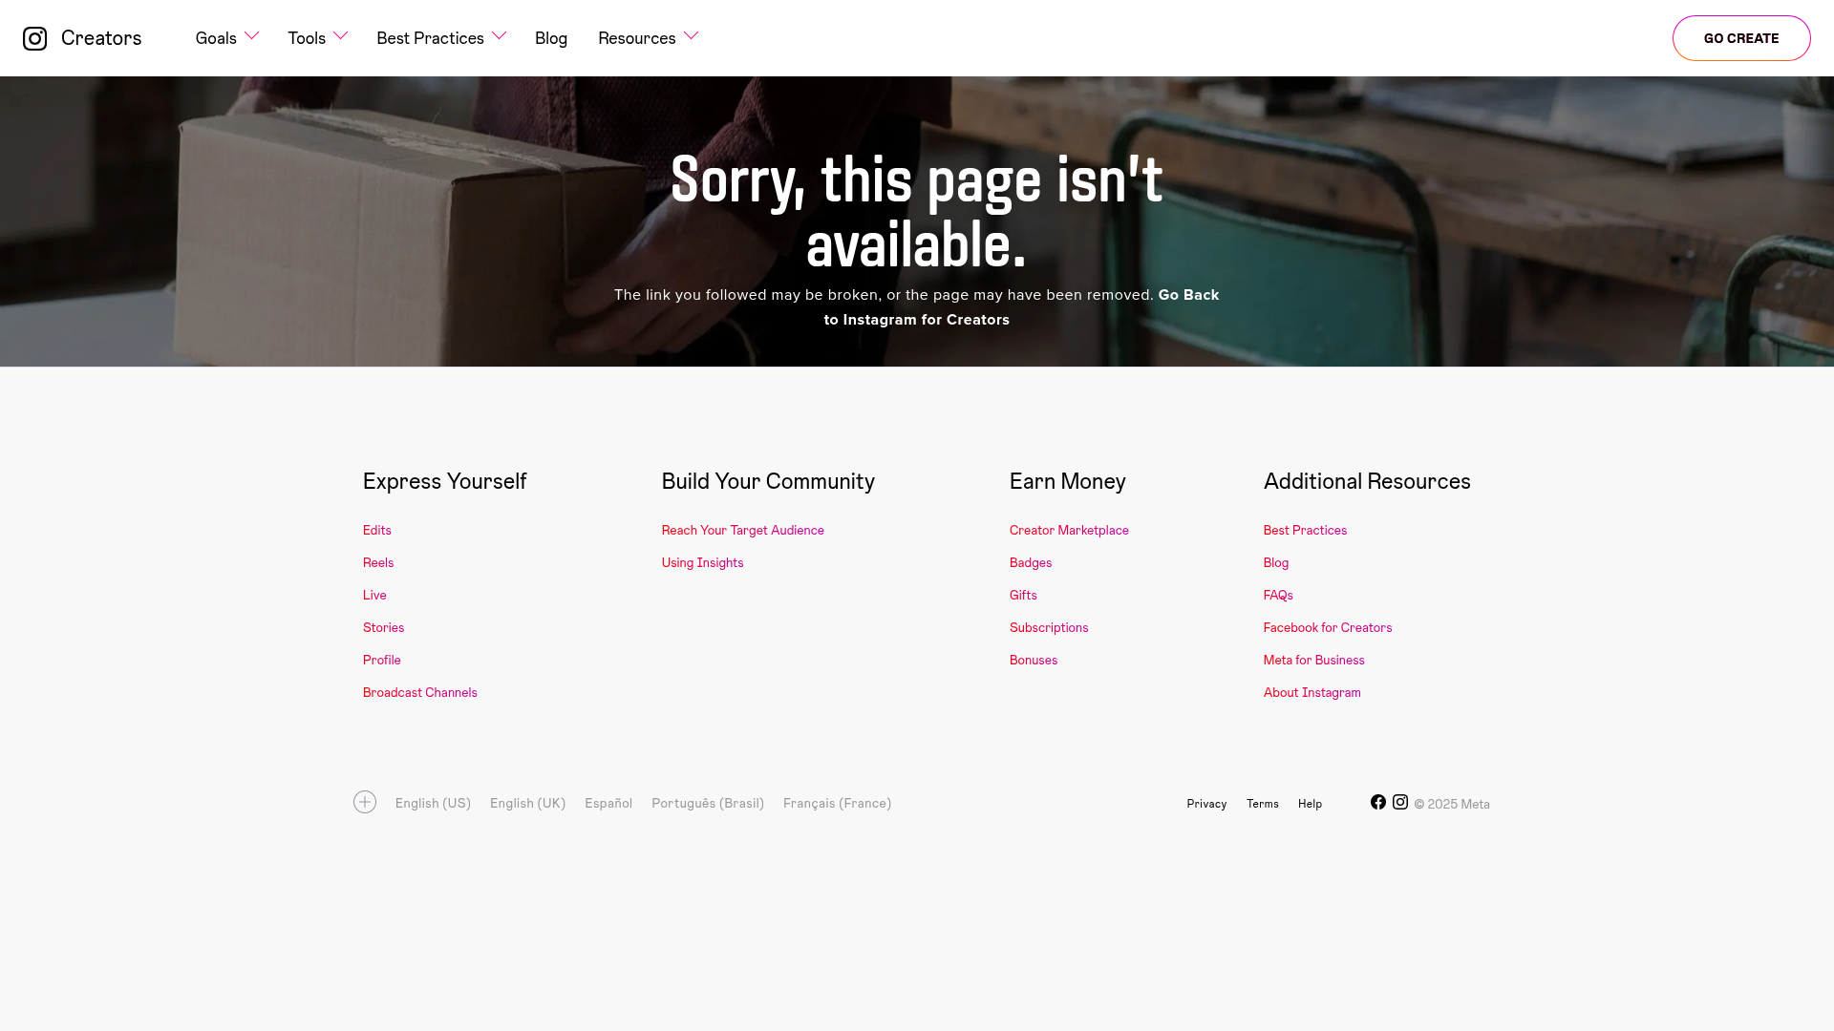Viewport: 1834px width, 1031px height.
Task: Open the Profile link
Action: point(382,660)
